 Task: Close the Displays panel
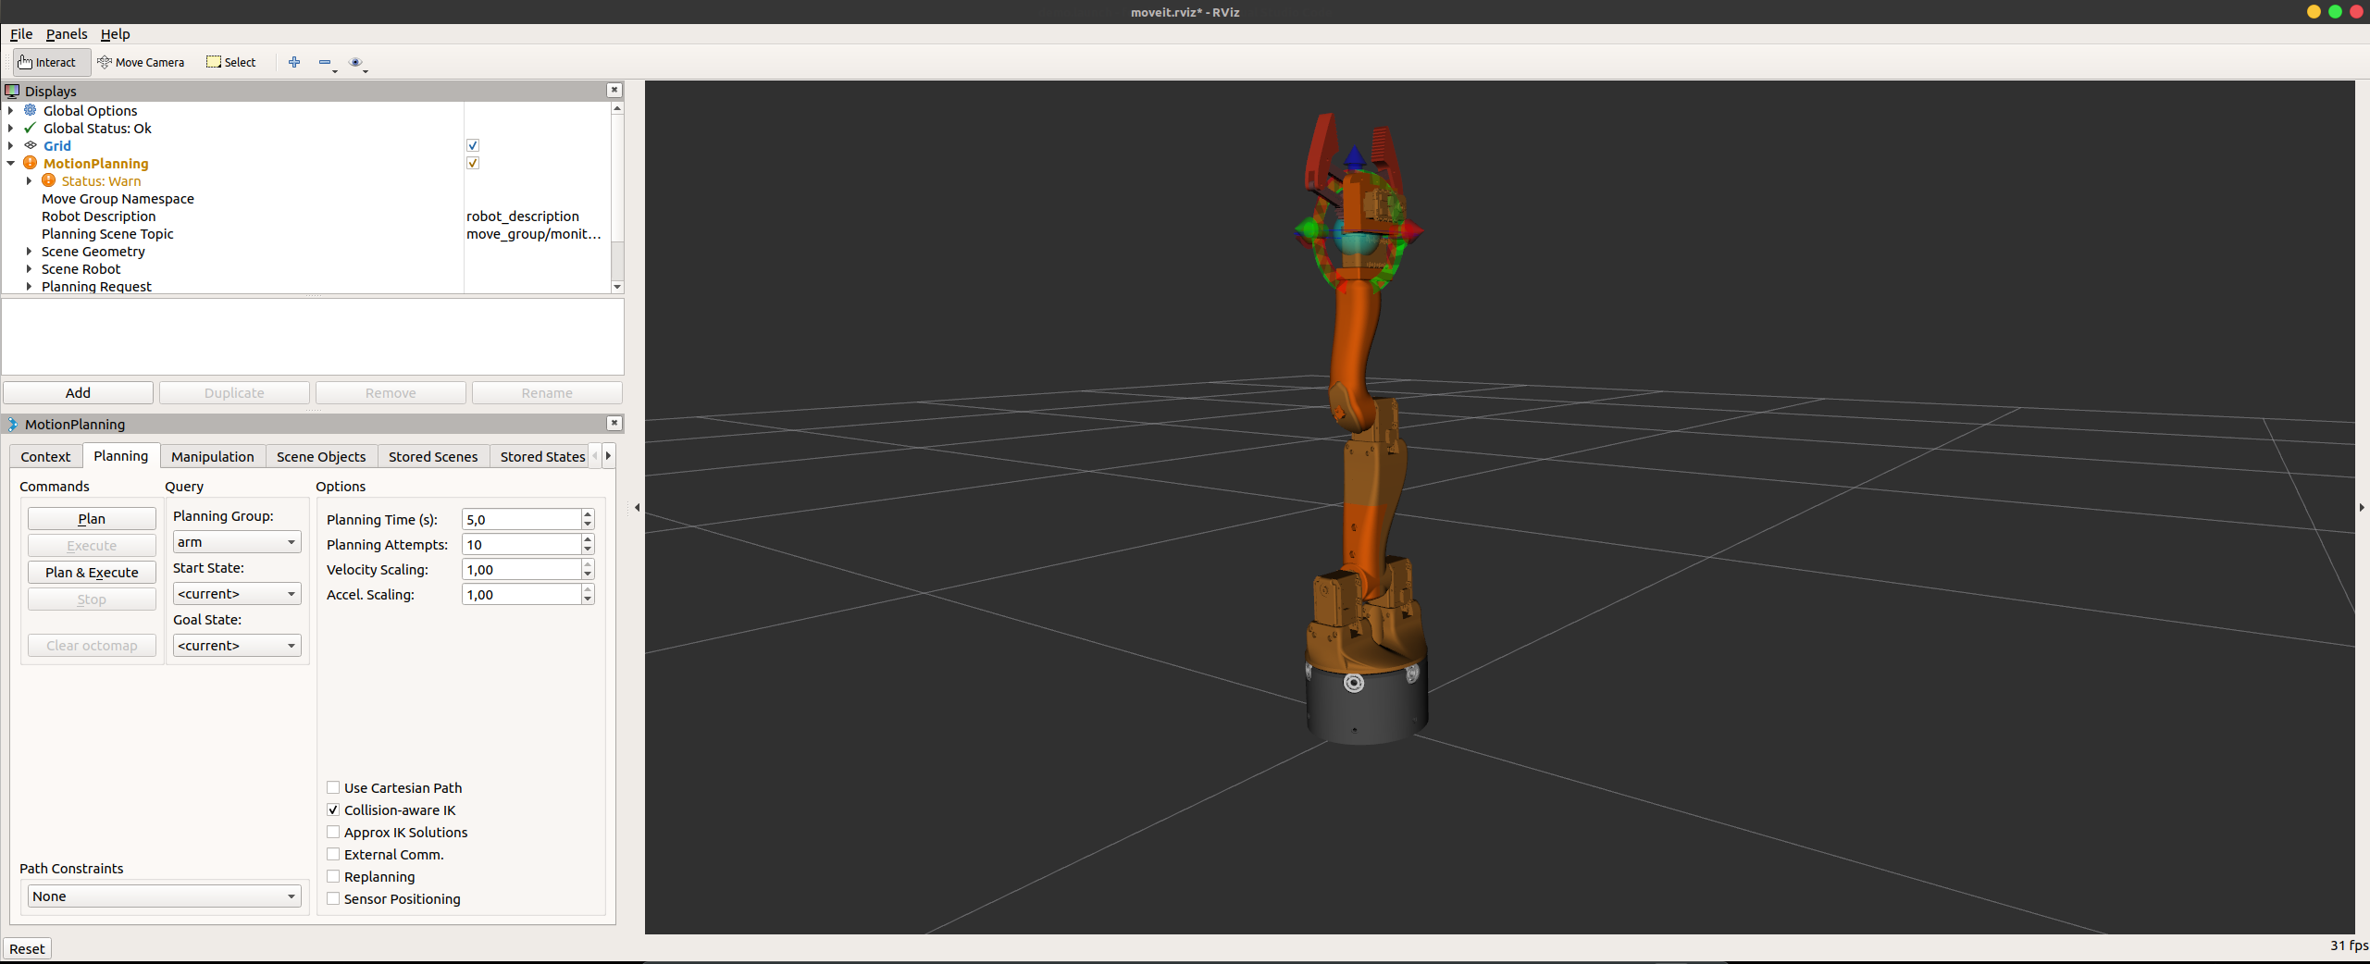[x=614, y=90]
